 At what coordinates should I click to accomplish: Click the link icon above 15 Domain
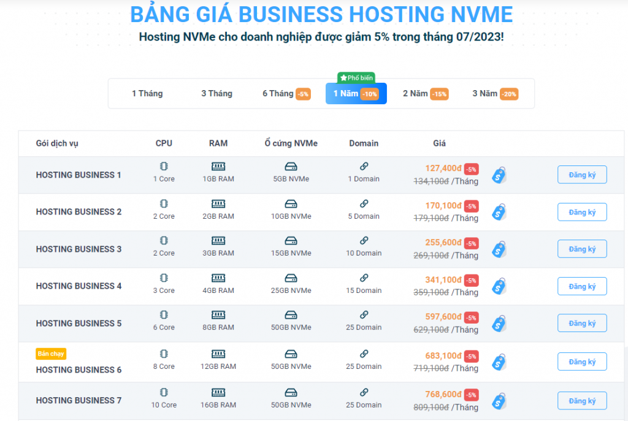[364, 278]
